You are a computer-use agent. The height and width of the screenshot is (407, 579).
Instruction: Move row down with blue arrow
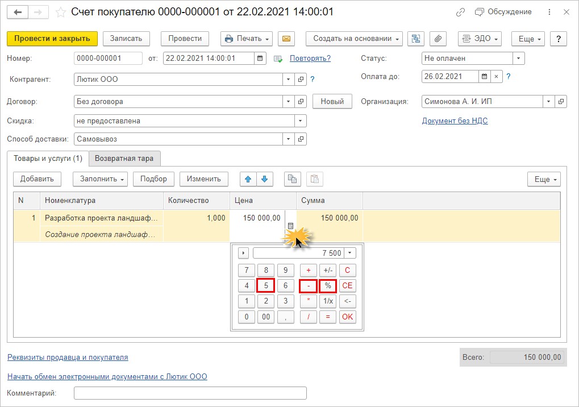coord(264,179)
